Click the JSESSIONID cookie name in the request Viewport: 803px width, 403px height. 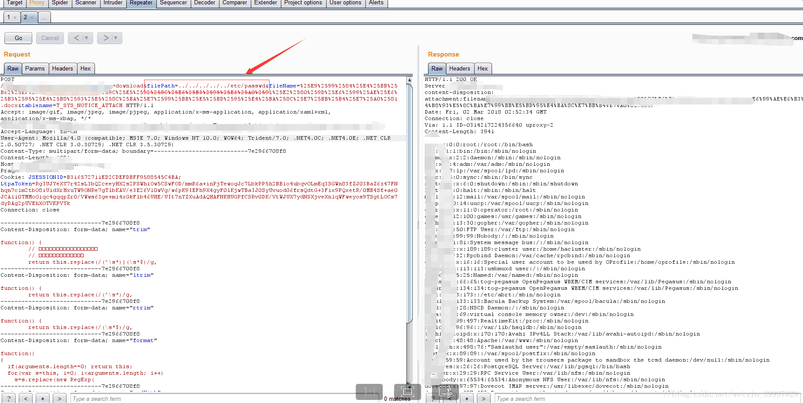tap(46, 178)
